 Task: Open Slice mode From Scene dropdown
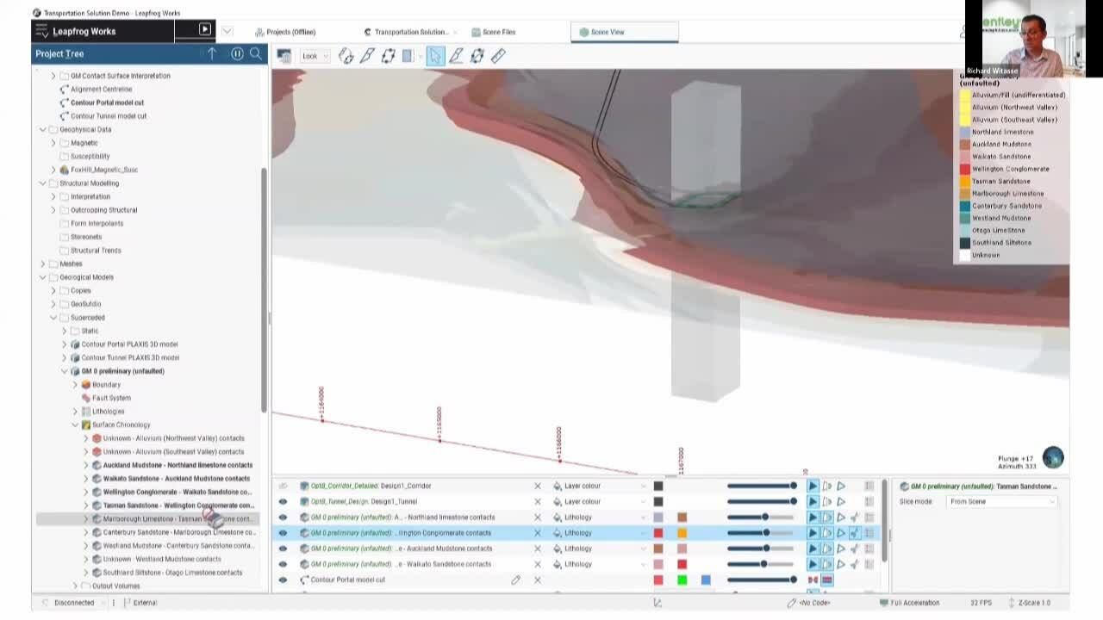tap(1001, 501)
